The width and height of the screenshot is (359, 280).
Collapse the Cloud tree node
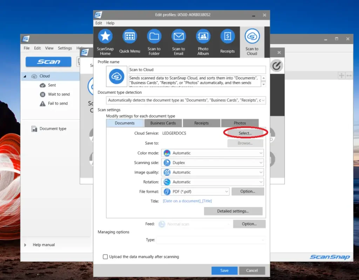[25, 76]
